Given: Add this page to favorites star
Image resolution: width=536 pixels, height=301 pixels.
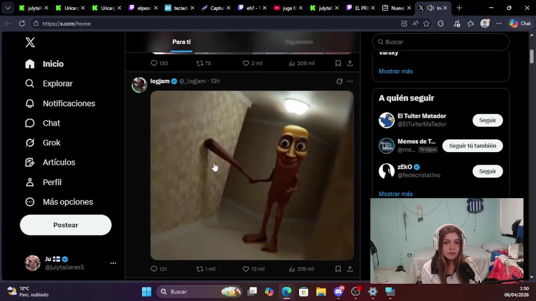Looking at the screenshot, I should (426, 23).
